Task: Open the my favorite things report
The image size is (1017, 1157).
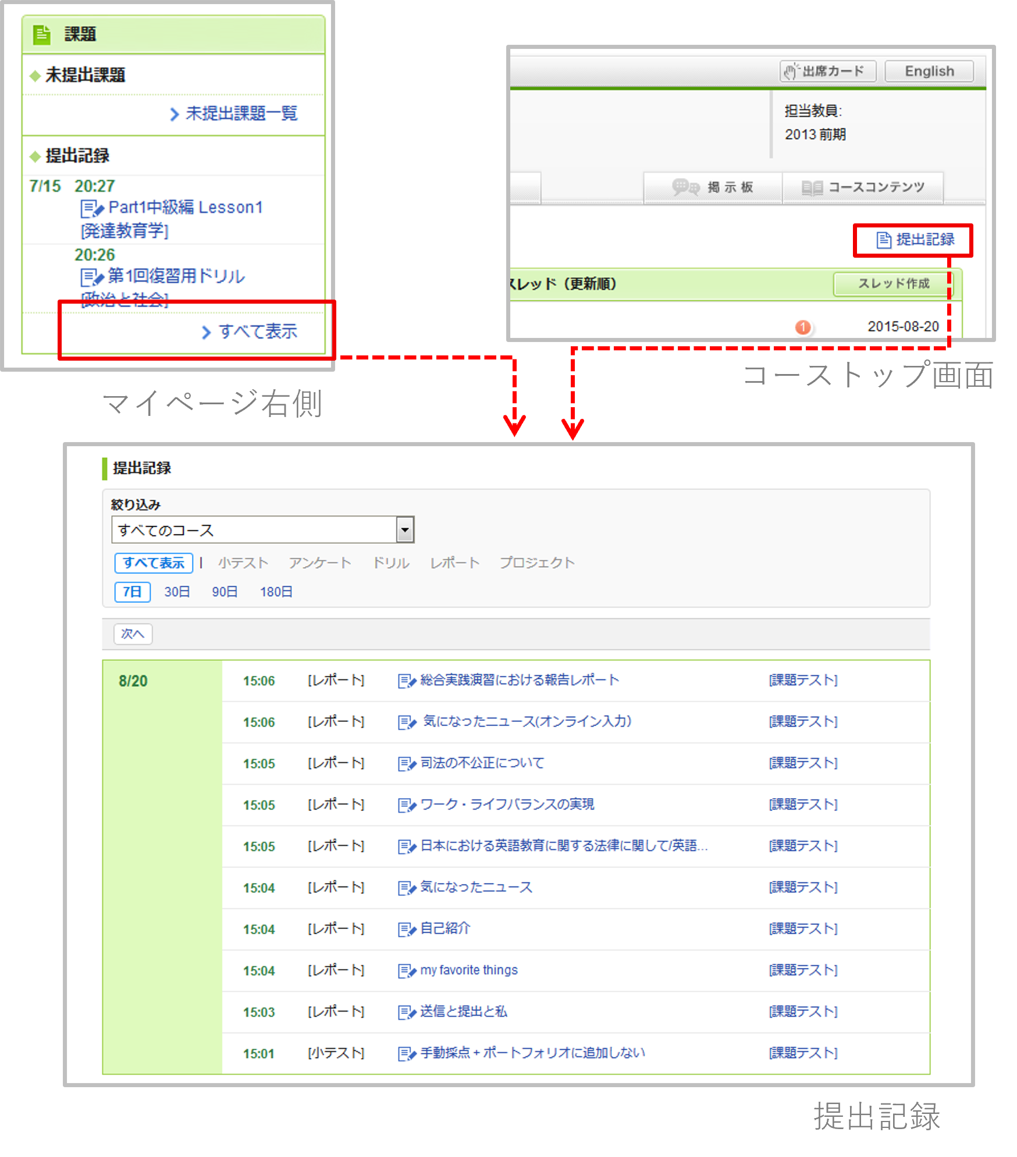Action: (x=468, y=970)
